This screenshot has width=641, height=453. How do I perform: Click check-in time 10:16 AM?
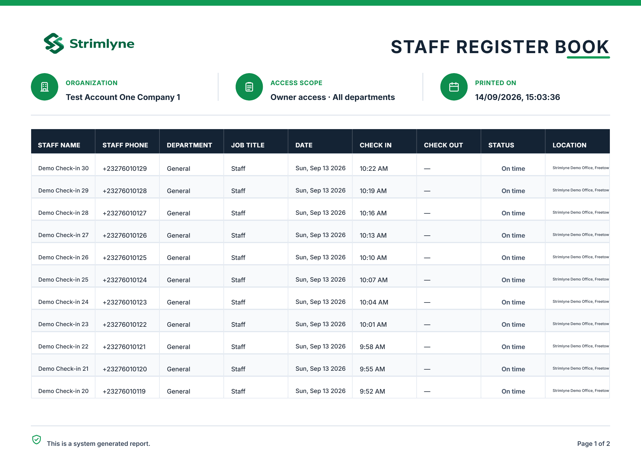point(373,213)
